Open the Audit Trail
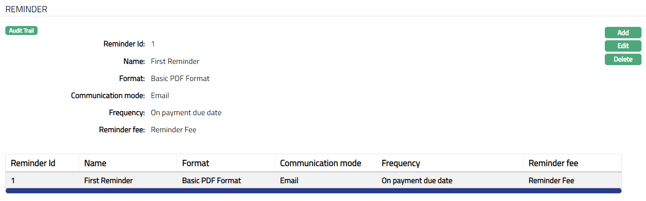 point(21,31)
